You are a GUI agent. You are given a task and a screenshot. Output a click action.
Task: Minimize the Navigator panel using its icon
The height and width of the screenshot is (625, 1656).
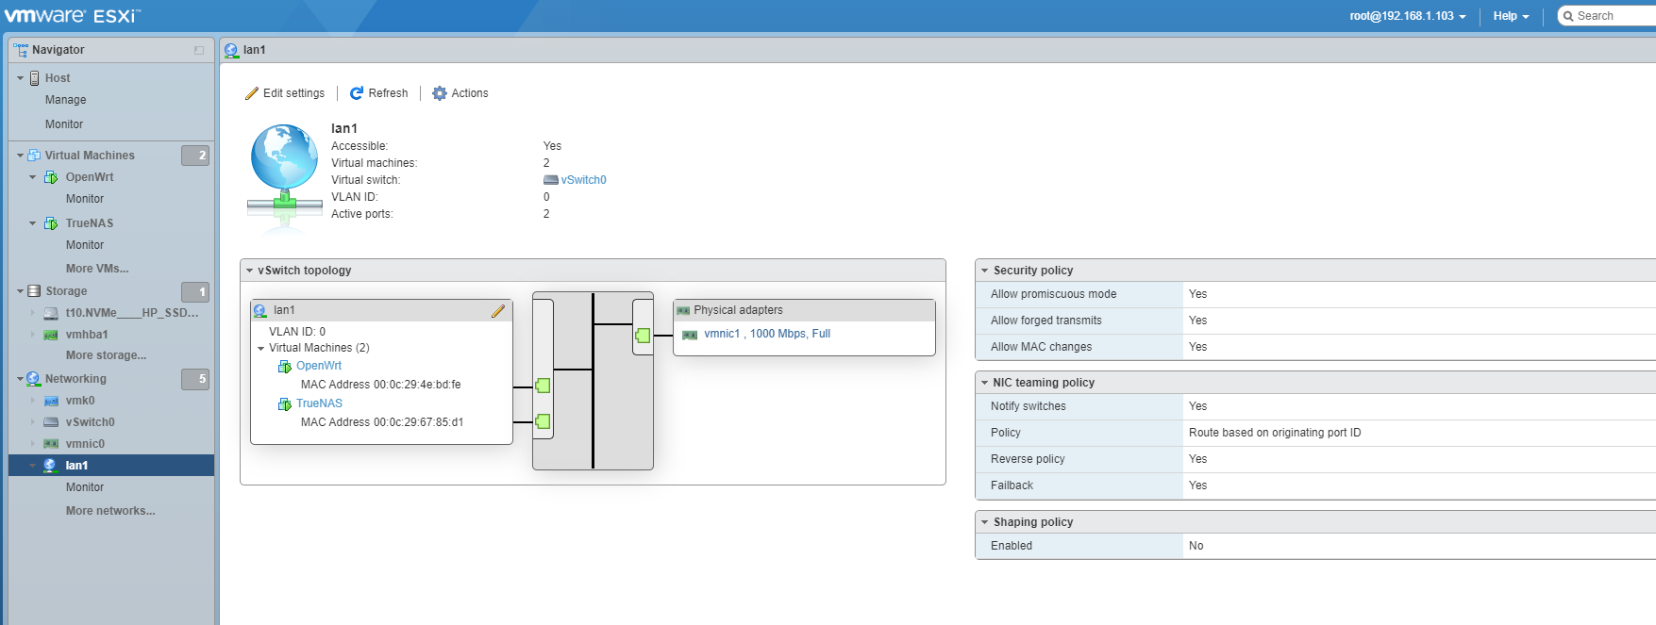[x=199, y=50]
